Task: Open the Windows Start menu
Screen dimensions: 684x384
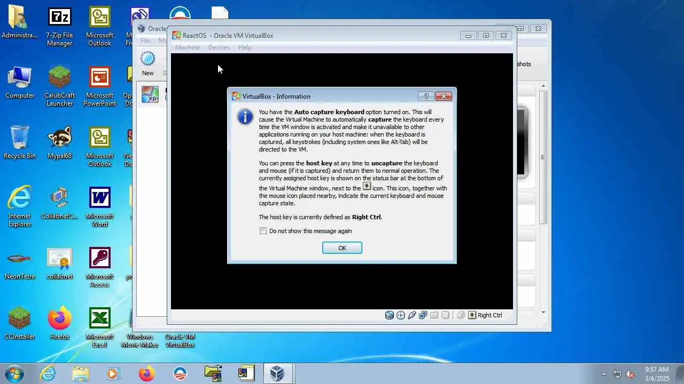Action: point(14,373)
